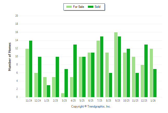Image resolution: width=168 pixels, height=113 pixels.
Task: Click the 11/24 Sold bar
Action: tap(31, 69)
